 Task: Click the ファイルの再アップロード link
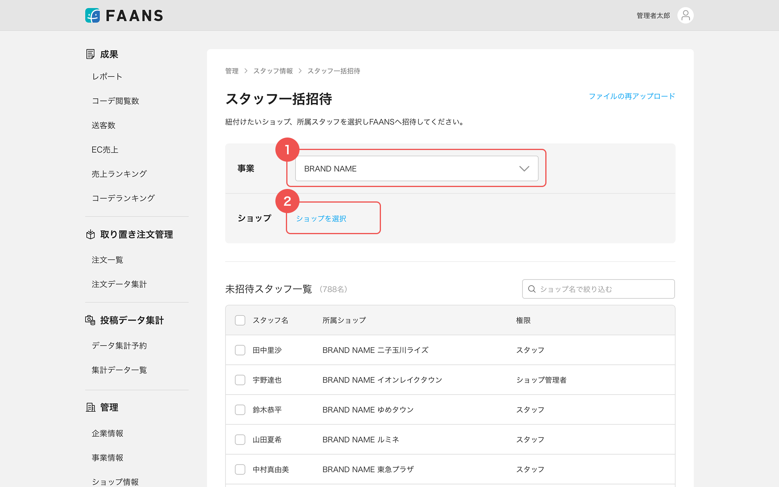pos(632,96)
